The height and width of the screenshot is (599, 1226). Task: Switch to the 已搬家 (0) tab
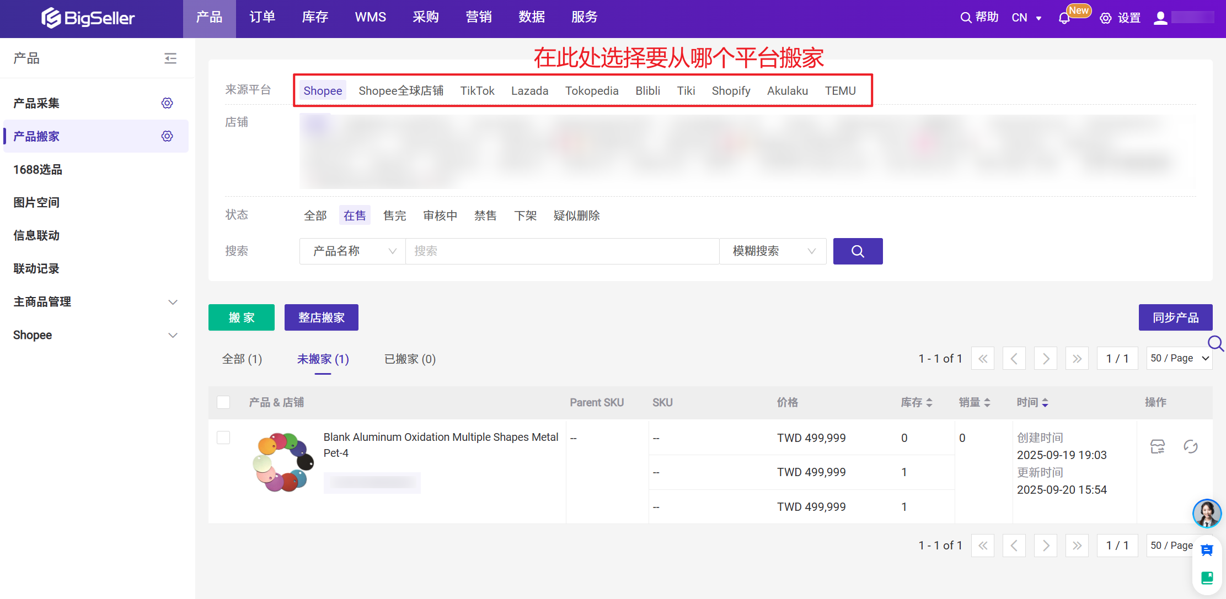click(x=410, y=359)
